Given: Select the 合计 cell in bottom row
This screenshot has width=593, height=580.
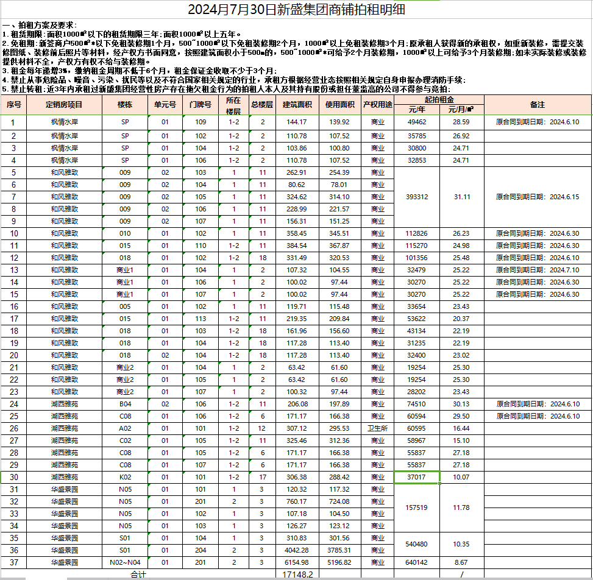Looking at the screenshot, I should coord(139,575).
